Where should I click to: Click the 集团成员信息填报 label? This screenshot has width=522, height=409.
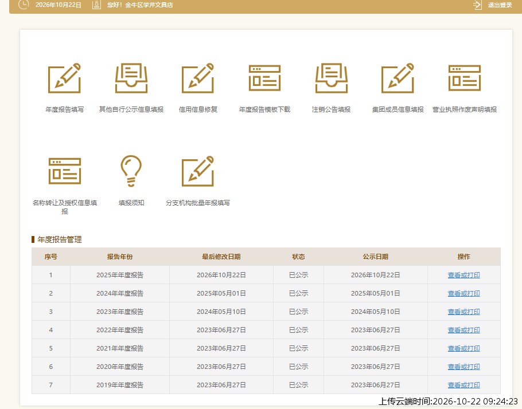398,109
